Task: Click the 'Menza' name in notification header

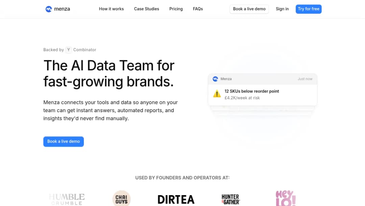Action: click(x=226, y=79)
